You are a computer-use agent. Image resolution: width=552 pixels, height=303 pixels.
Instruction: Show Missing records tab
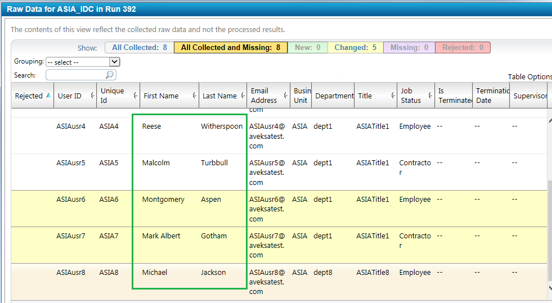410,48
